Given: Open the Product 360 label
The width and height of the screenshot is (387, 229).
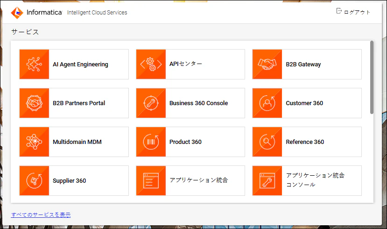Looking at the screenshot, I should tap(185, 142).
